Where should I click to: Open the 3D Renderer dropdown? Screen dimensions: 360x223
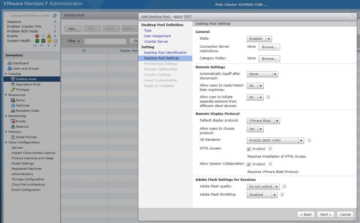[275, 141]
